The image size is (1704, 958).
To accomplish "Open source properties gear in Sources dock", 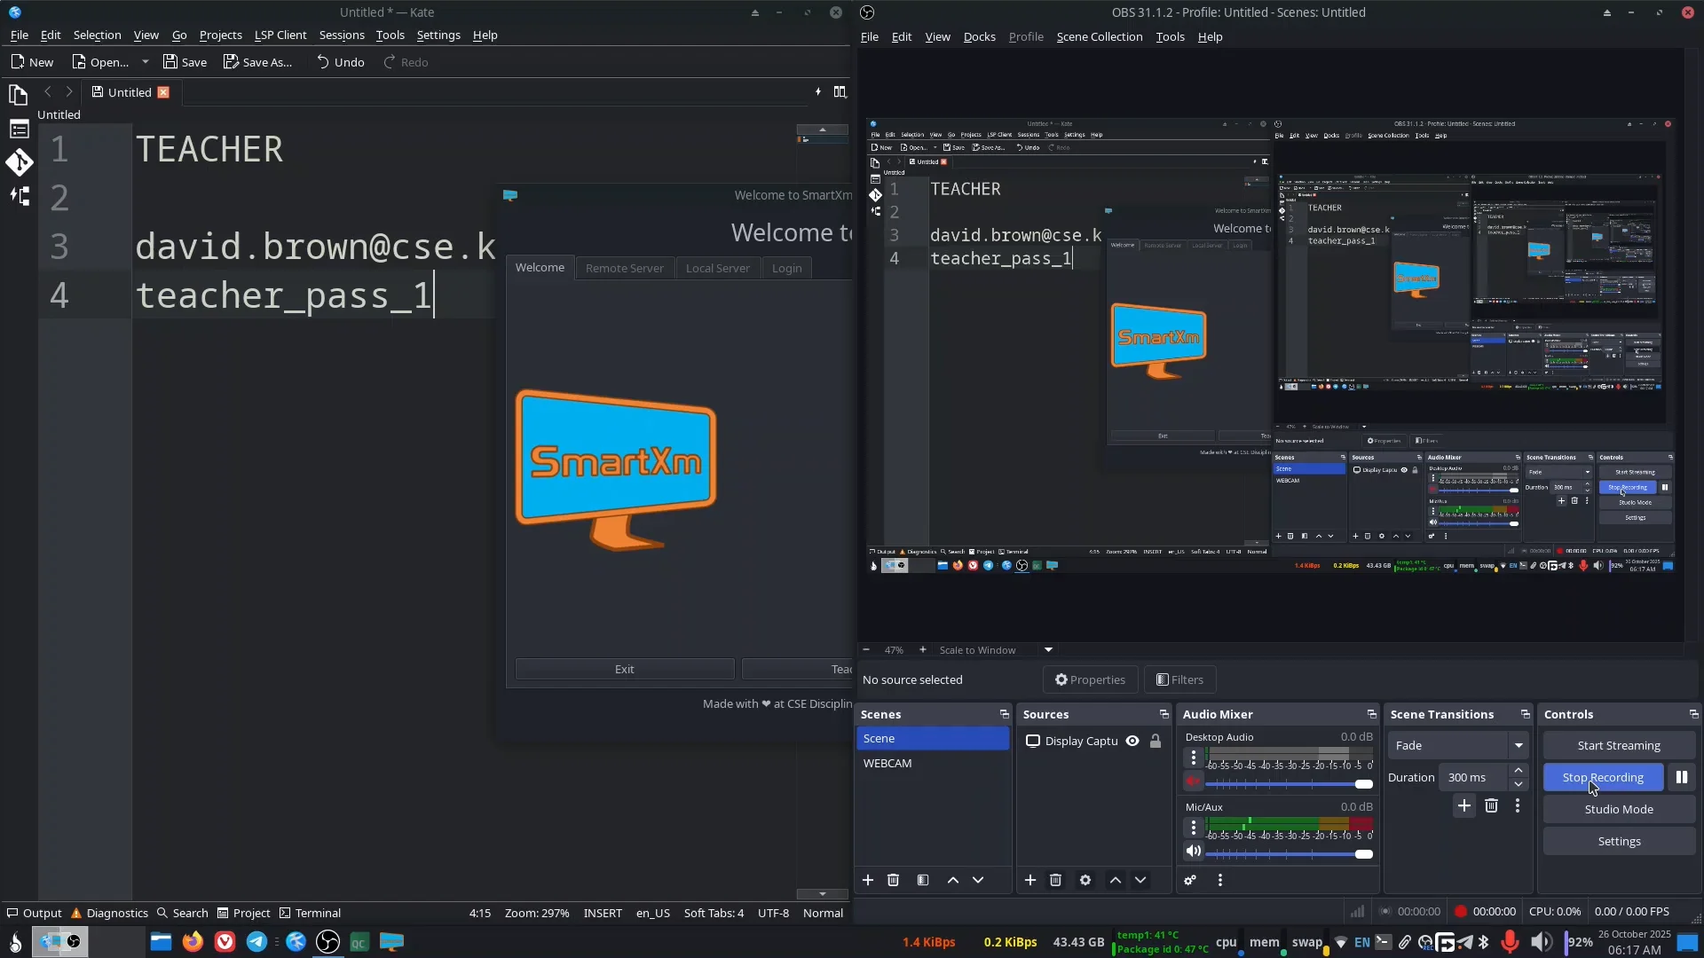I will (1085, 880).
